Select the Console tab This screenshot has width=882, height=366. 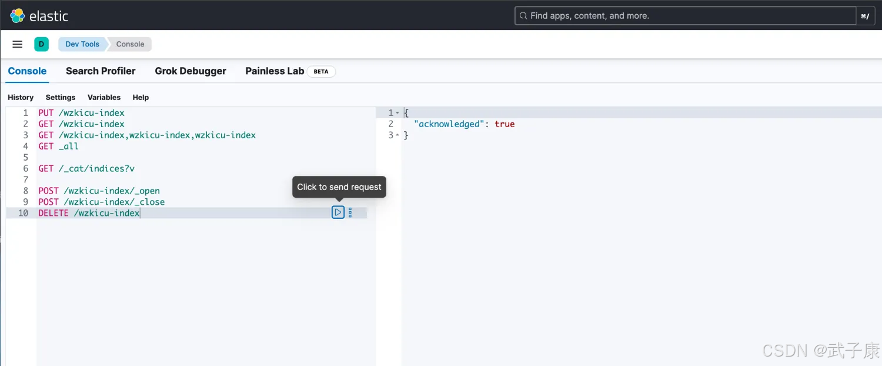coord(27,71)
